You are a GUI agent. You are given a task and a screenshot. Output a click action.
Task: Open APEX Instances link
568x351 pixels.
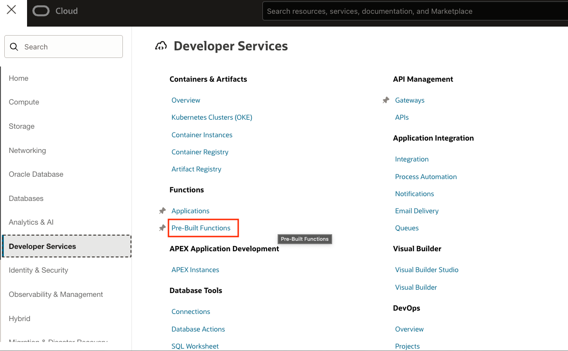[195, 270]
